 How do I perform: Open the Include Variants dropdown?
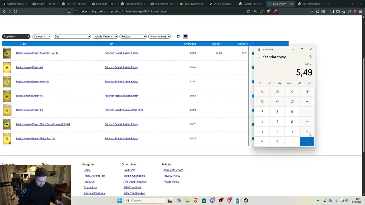[x=105, y=36]
